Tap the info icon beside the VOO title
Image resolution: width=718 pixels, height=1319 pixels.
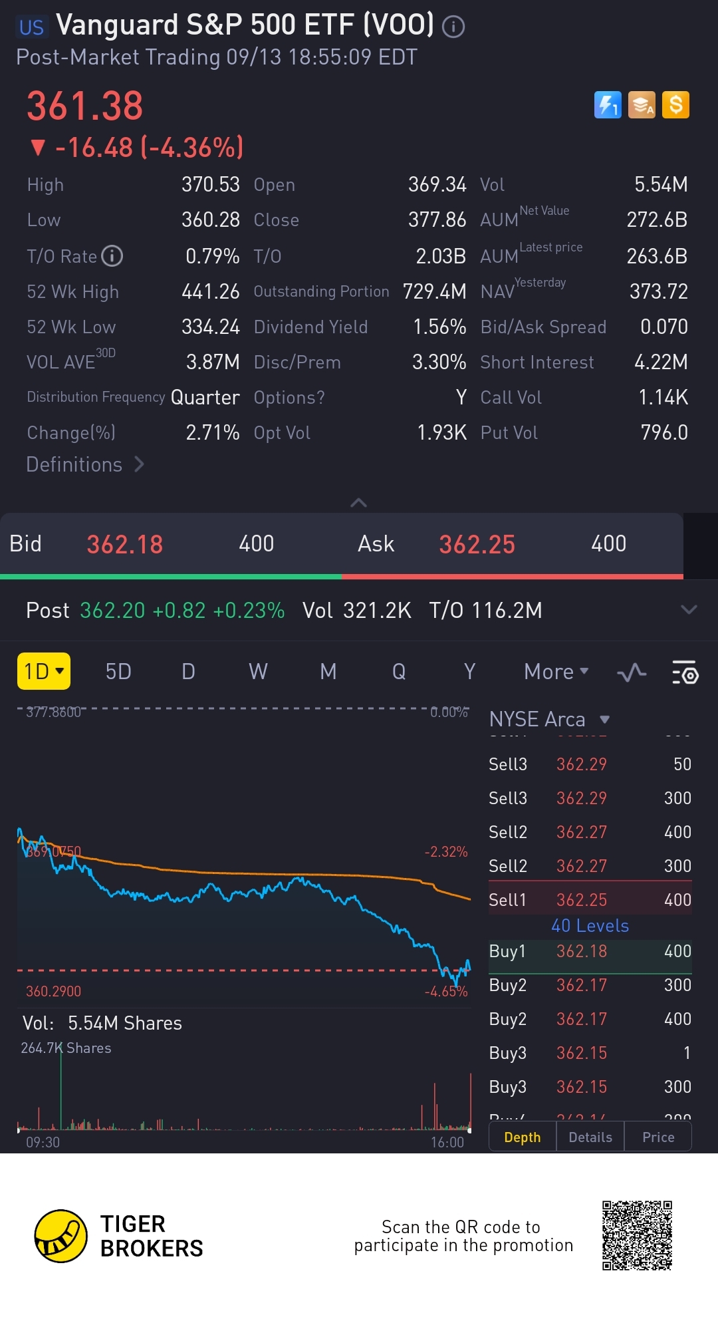pos(453,27)
